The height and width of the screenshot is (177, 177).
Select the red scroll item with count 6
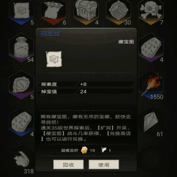[x=54, y=12]
